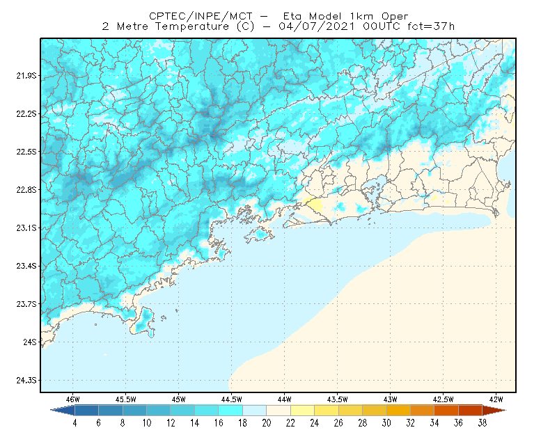Click the 36 to 38 dark orange swatch
This screenshot has width=557, height=430.
click(471, 411)
